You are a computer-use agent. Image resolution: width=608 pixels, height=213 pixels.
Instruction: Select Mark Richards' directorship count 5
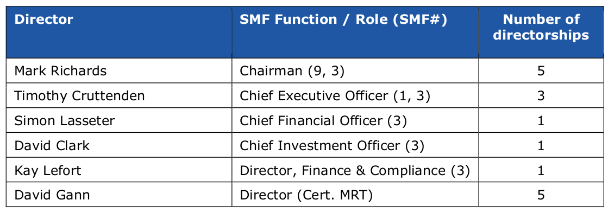click(x=541, y=71)
